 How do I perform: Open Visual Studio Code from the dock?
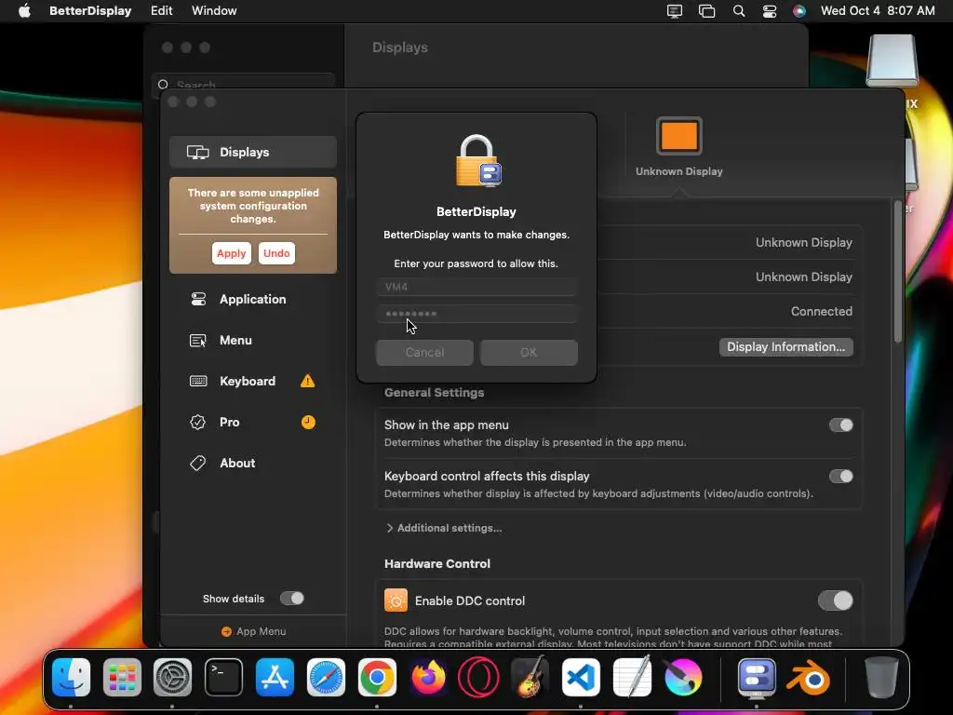tap(581, 677)
